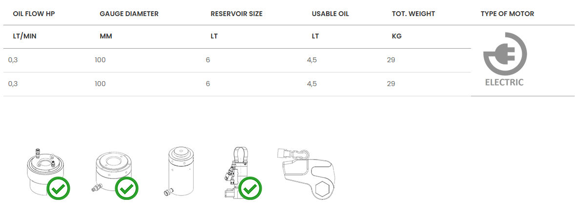The height and width of the screenshot is (215, 575).
Task: Click the green checkmark on the second tool
Action: pos(127,188)
